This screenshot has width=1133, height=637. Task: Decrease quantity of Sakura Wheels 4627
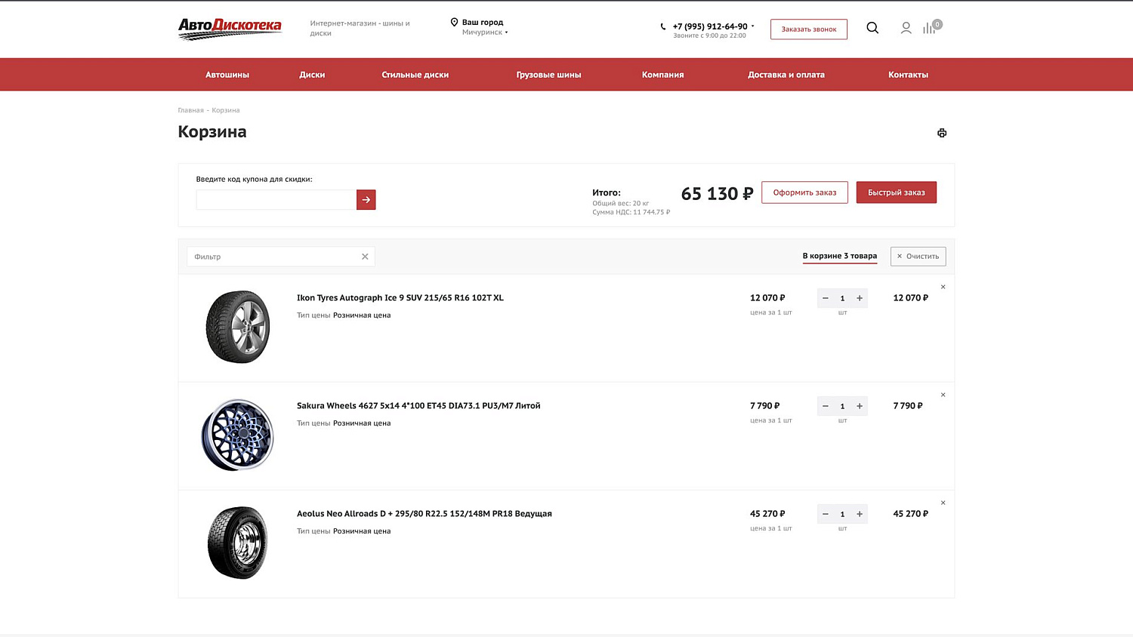[x=826, y=406]
